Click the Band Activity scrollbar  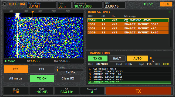170,32
